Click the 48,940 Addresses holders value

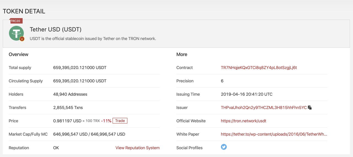point(70,94)
